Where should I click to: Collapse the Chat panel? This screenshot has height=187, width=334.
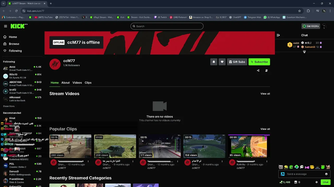click(x=278, y=35)
